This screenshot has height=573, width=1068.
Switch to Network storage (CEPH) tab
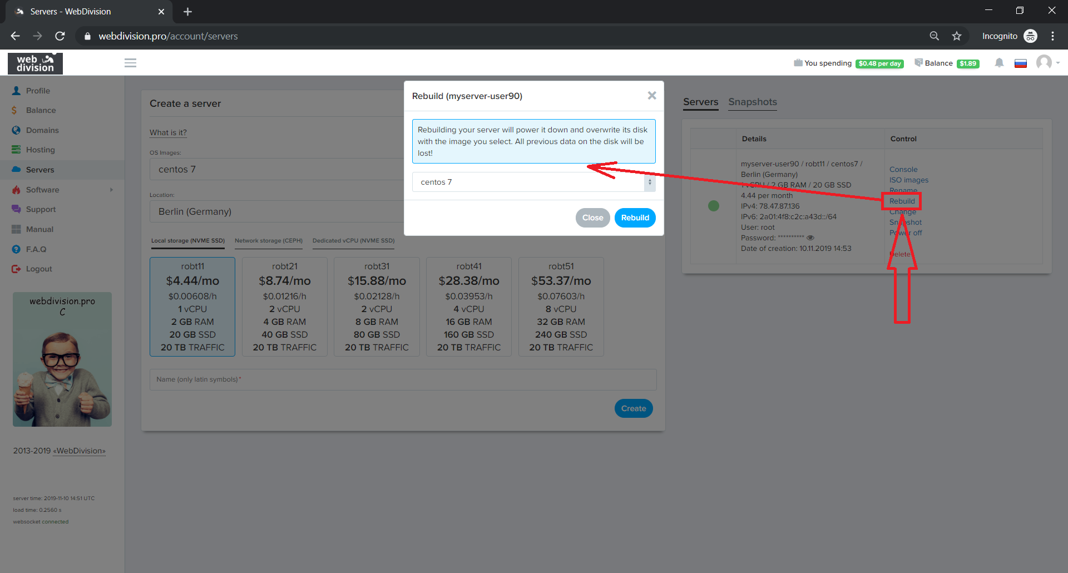coord(268,241)
